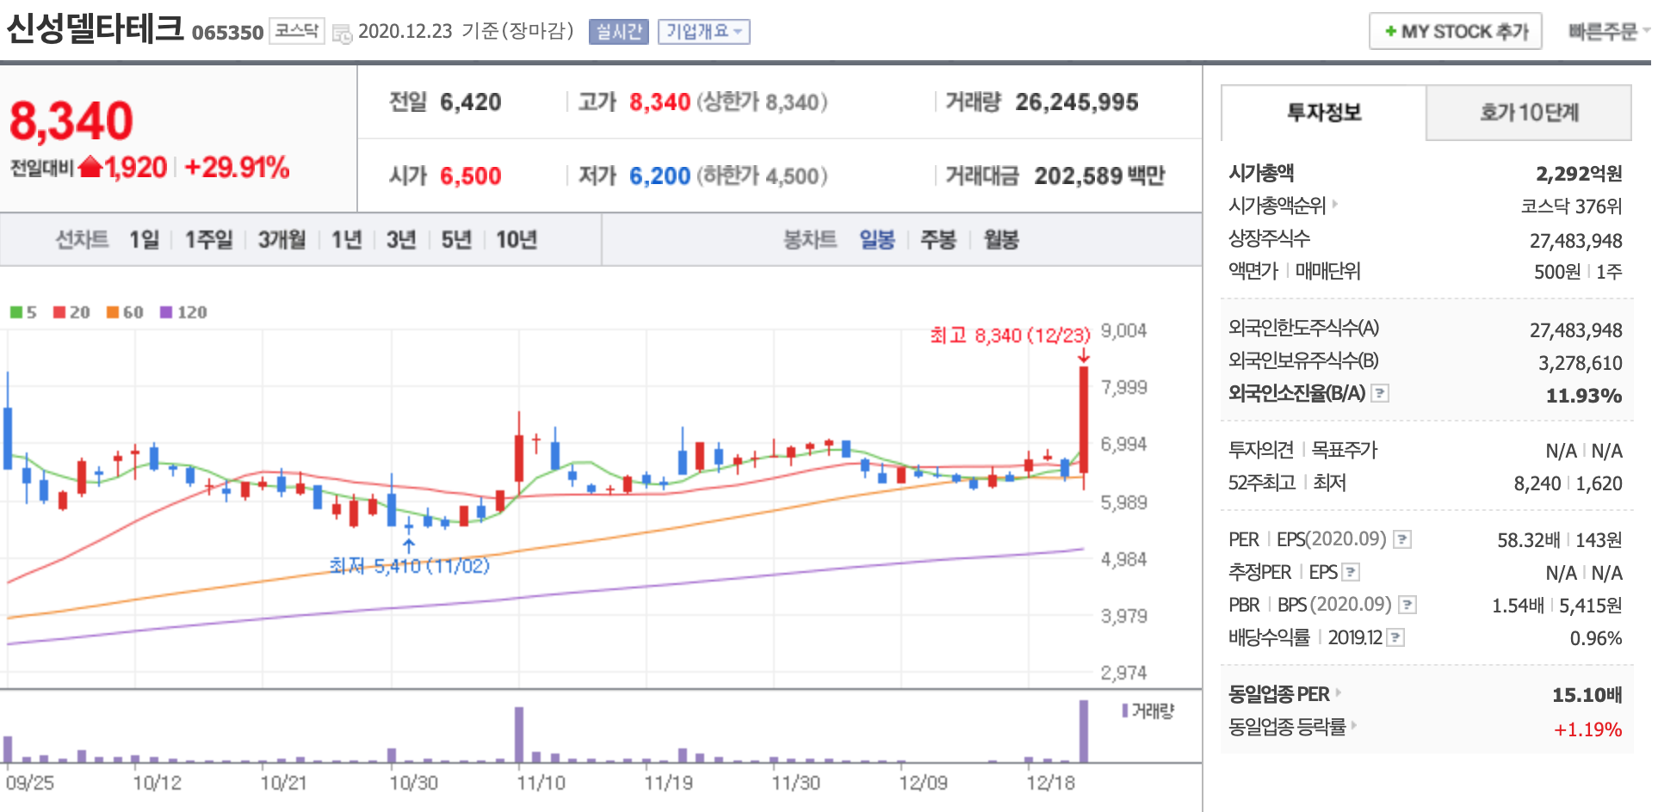Click the 거래량 value 26,245,995

(1077, 102)
